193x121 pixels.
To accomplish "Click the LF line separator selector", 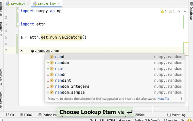I will tap(102, 120).
